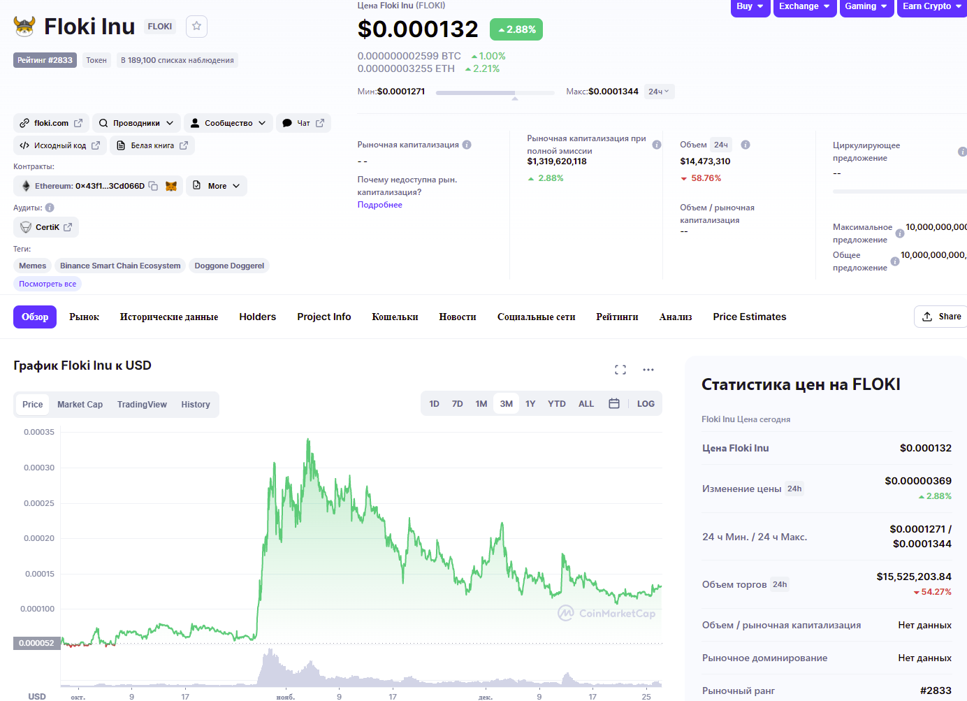Viewport: 967px width, 701px height.
Task: Click info icon for Рыночная капитализация при полной эмиссии
Action: coord(657,145)
